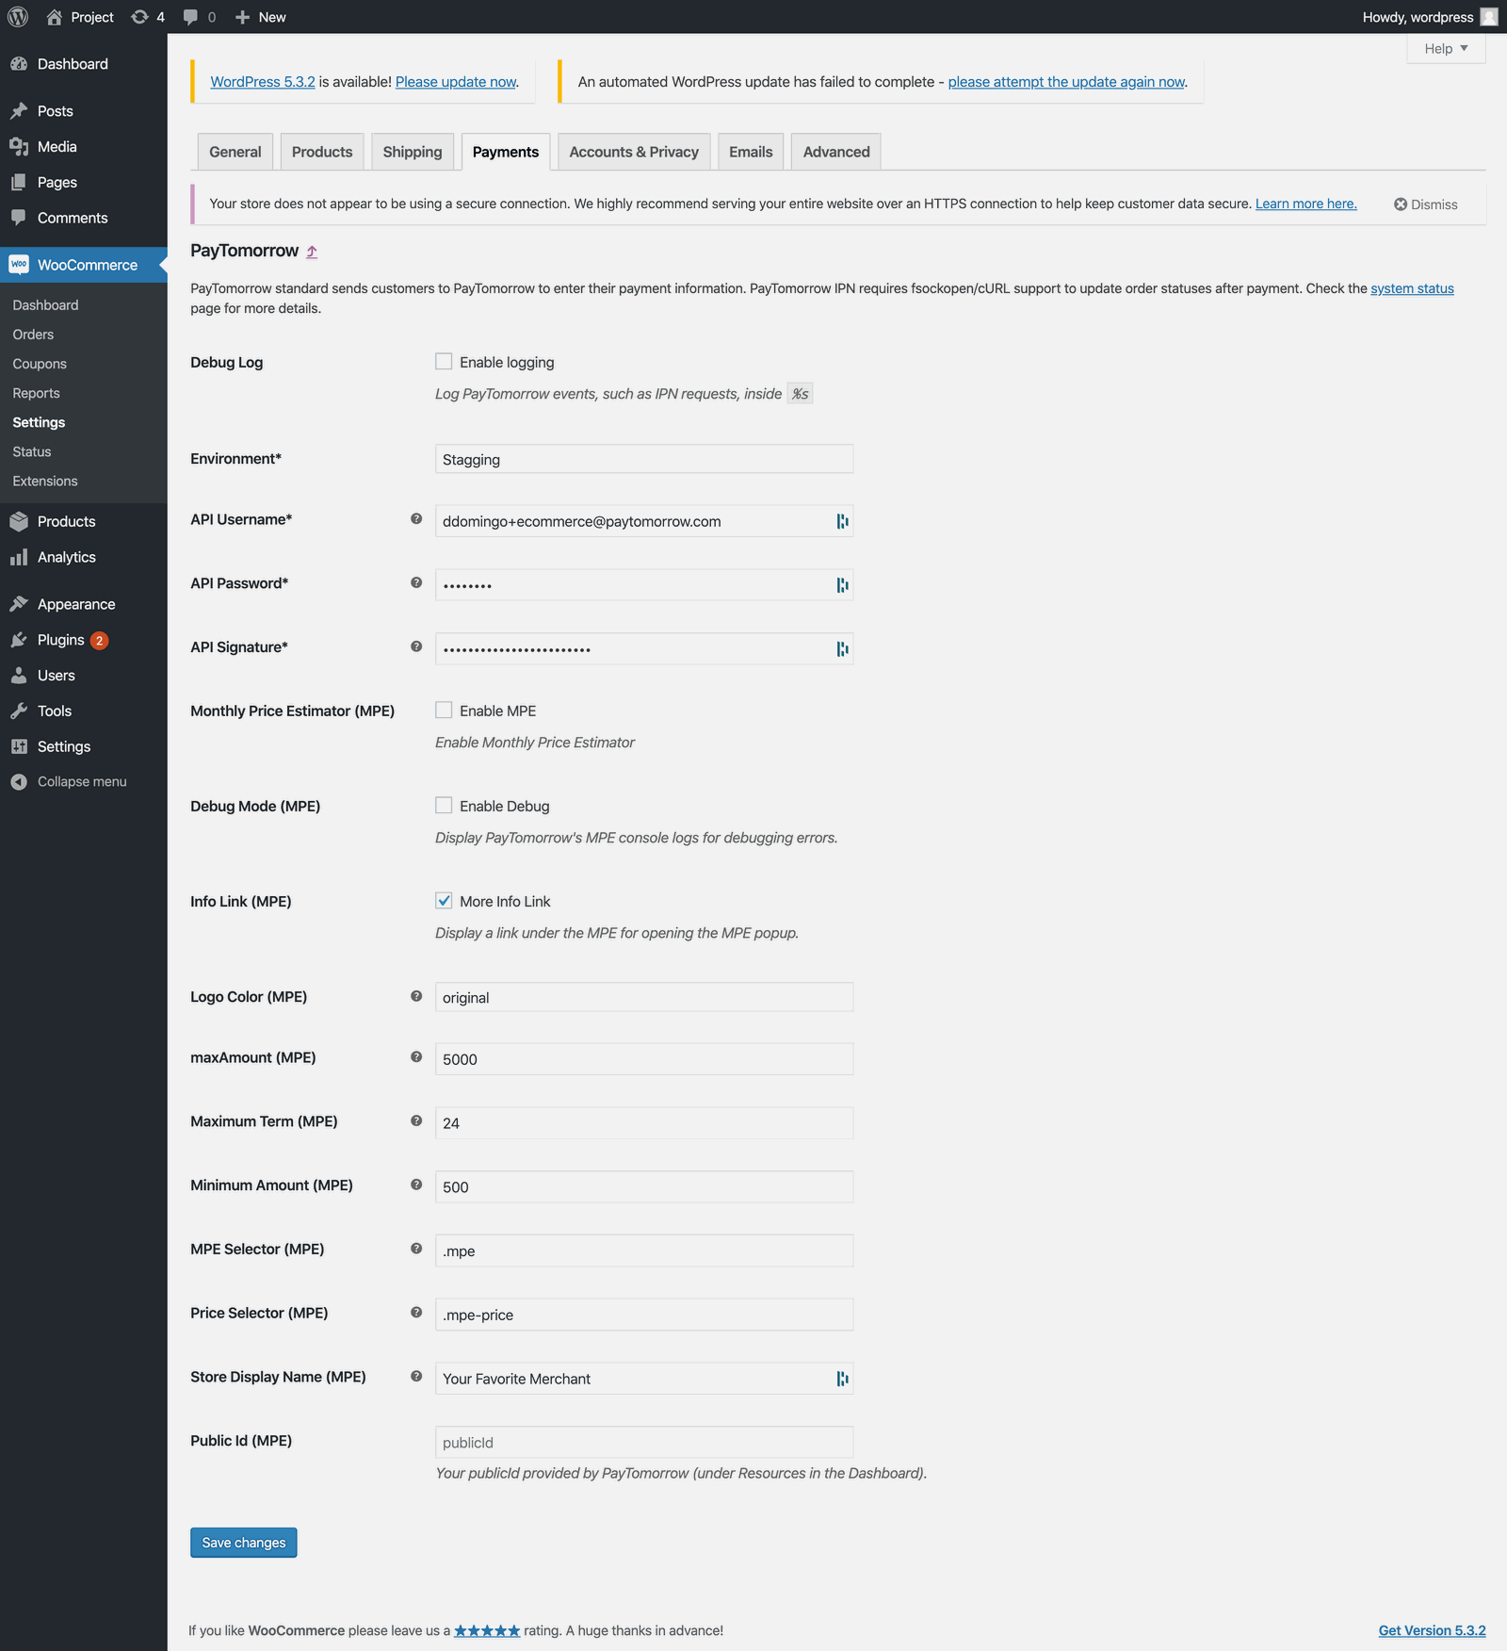
Task: Click Save changes button
Action: pyautogui.click(x=244, y=1543)
